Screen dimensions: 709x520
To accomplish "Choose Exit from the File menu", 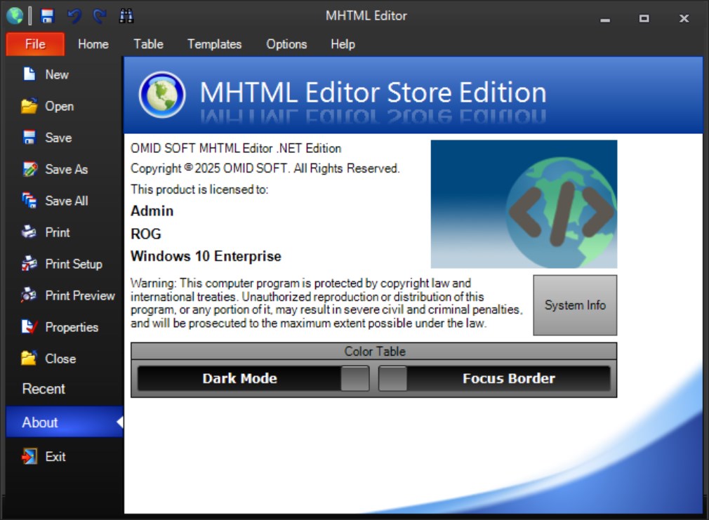I will (65, 456).
